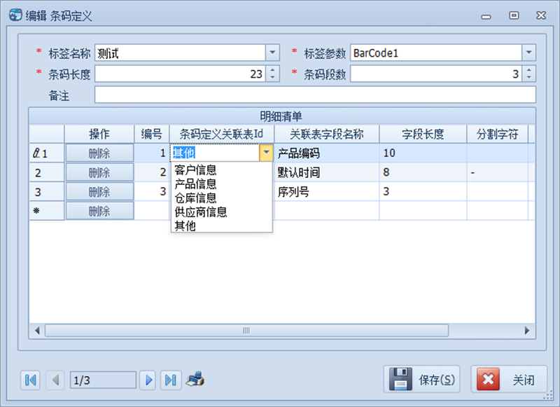Click the dash separator cell in row 2
Image resolution: width=560 pixels, height=407 pixels.
click(x=497, y=172)
